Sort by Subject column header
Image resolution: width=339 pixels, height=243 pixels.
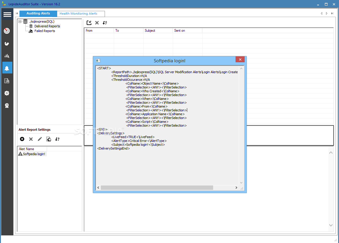158,31
